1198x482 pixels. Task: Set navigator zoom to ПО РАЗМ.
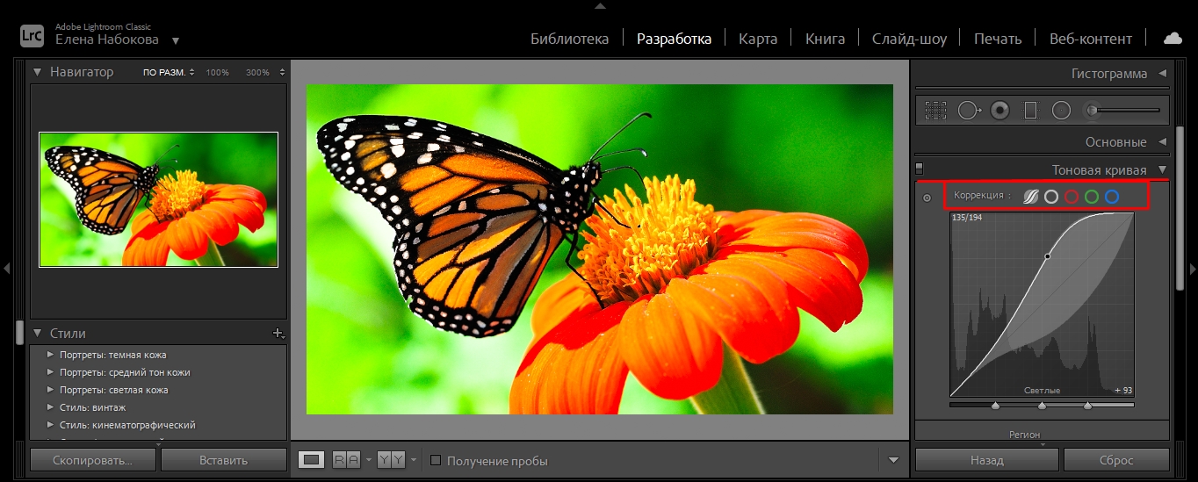pos(164,72)
